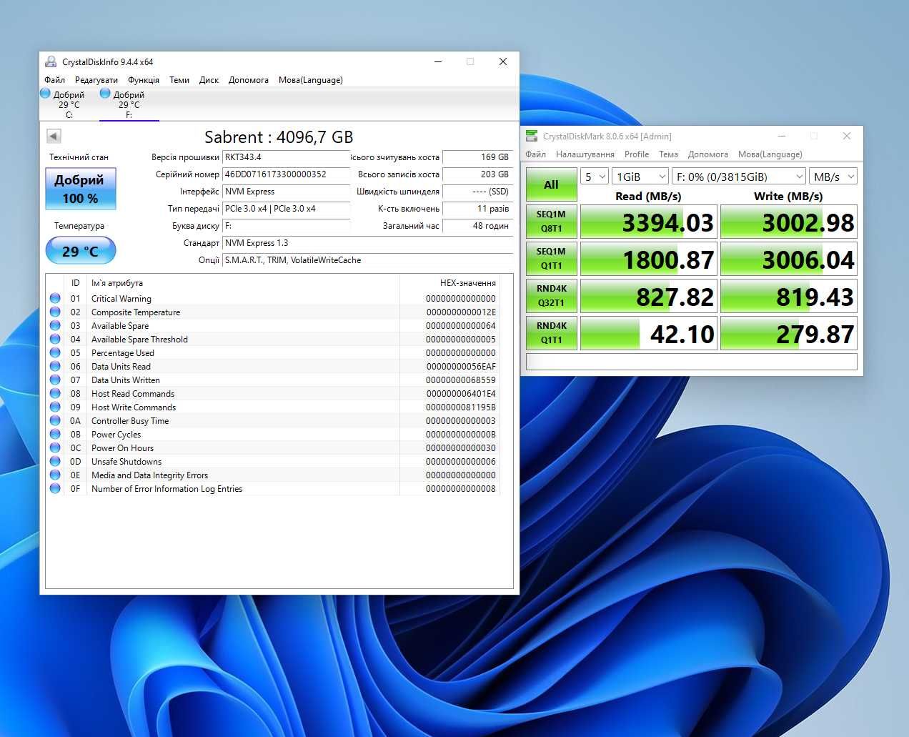Click status orb for Available Spare Threshold
The height and width of the screenshot is (737, 909).
[x=55, y=339]
